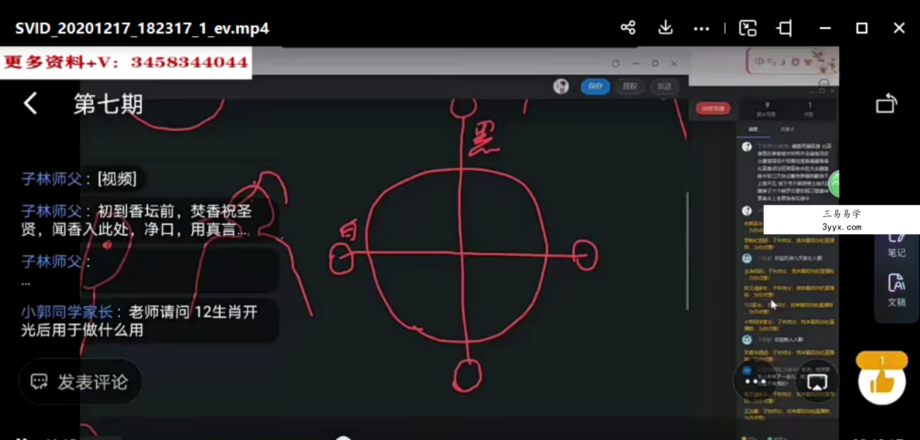Click the blue 保存 button
920x440 pixels.
[595, 87]
